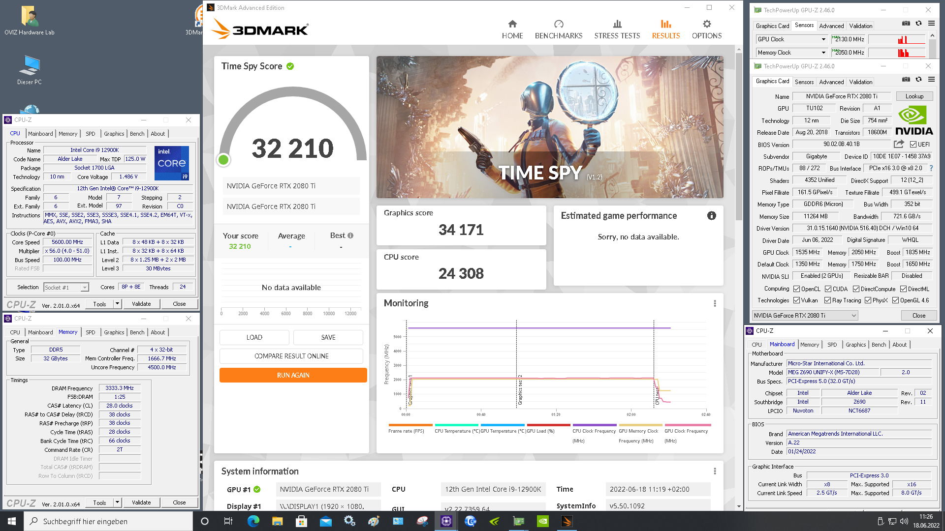This screenshot has height=531, width=945.
Task: Click refresh icon in GPU-Z Graphics Card window
Action: point(918,79)
